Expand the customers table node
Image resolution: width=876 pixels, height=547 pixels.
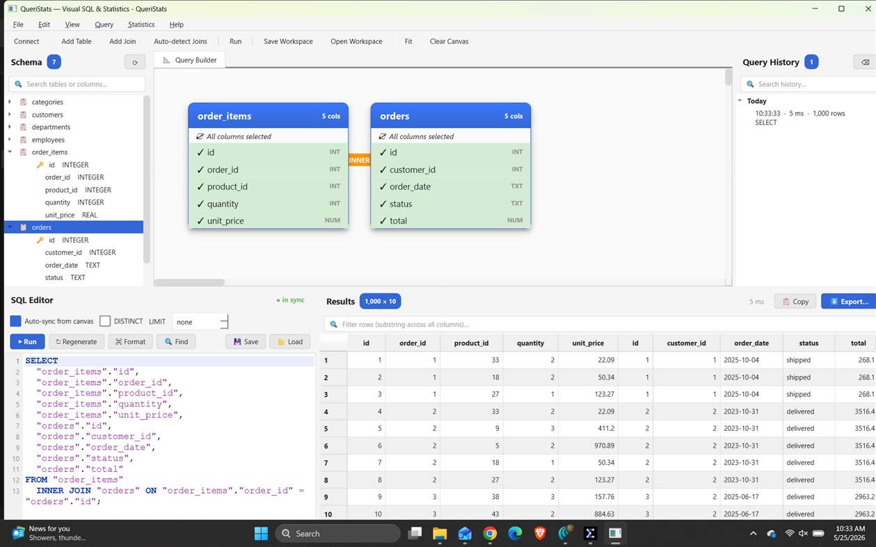10,115
